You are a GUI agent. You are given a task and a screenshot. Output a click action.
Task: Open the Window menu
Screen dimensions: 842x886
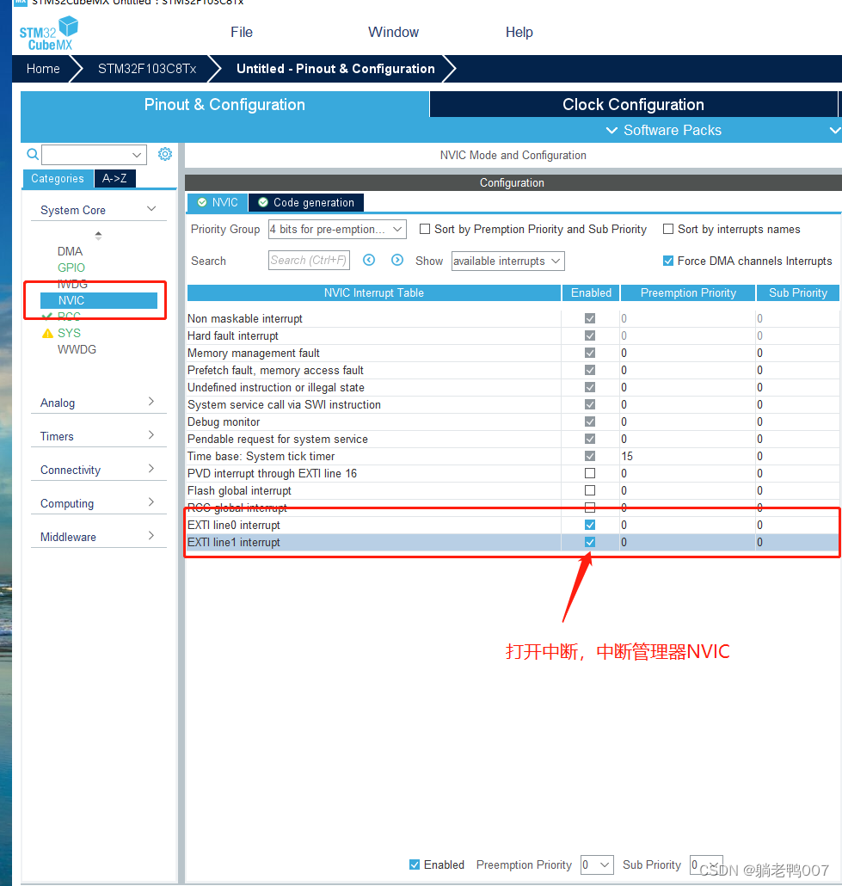click(x=393, y=32)
